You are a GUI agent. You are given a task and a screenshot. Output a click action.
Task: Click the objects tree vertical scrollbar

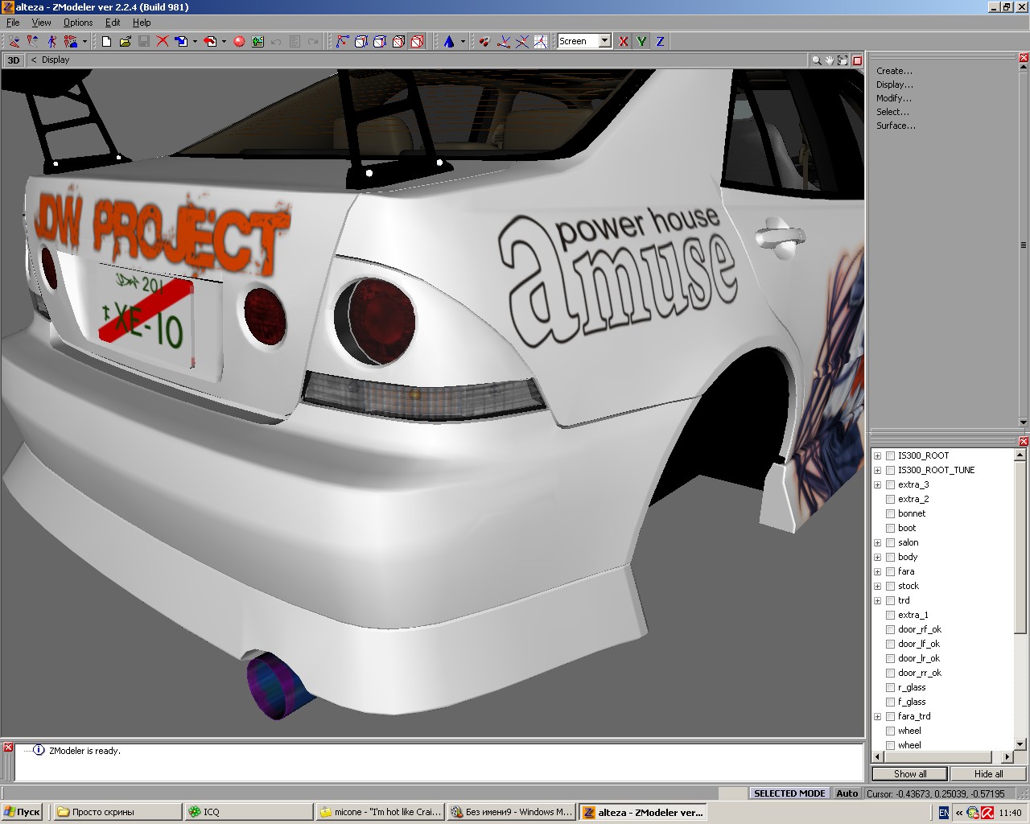(1020, 599)
